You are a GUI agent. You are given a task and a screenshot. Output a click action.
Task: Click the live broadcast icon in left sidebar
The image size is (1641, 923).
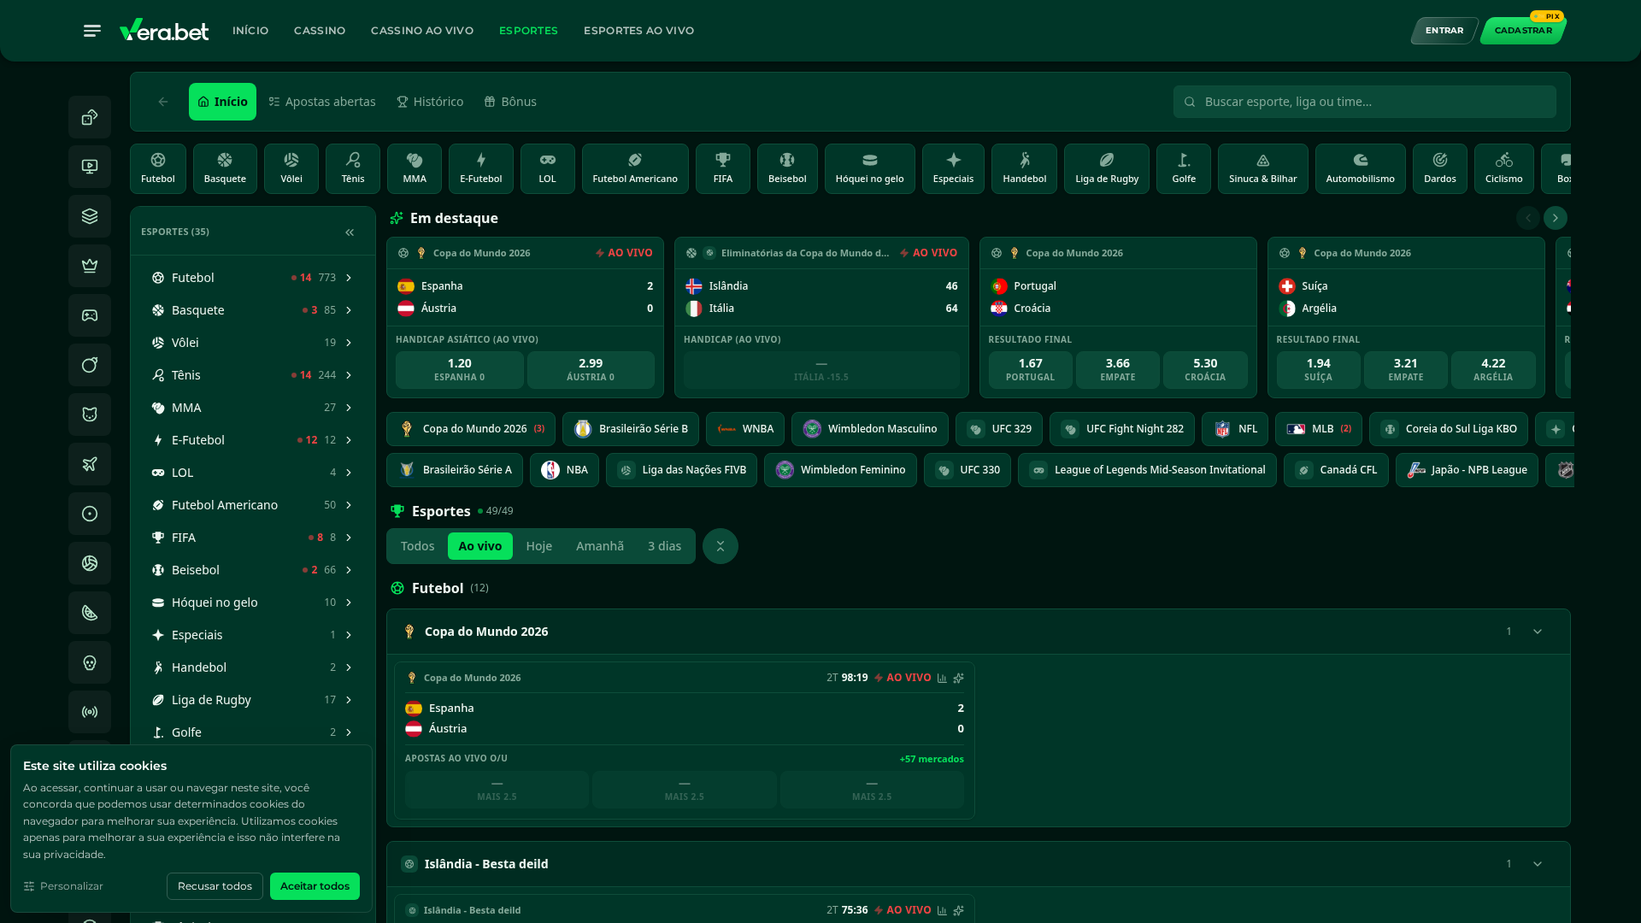tap(90, 712)
